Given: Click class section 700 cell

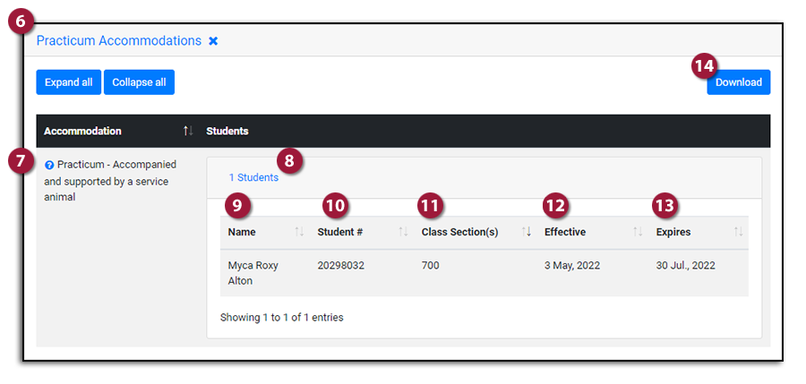Looking at the screenshot, I should coord(431,266).
